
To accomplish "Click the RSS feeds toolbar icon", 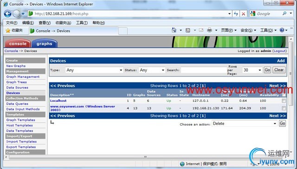I will (187, 30).
